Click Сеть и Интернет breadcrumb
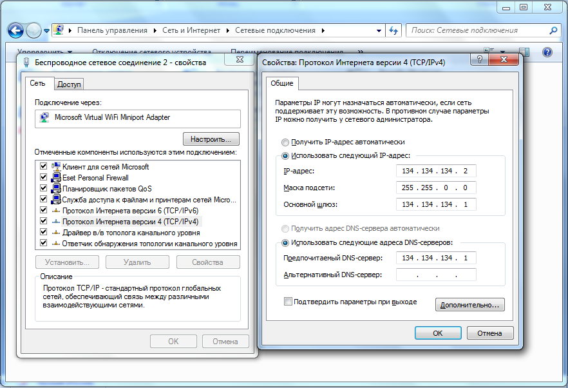Viewport: 568px width, 388px height. [191, 30]
